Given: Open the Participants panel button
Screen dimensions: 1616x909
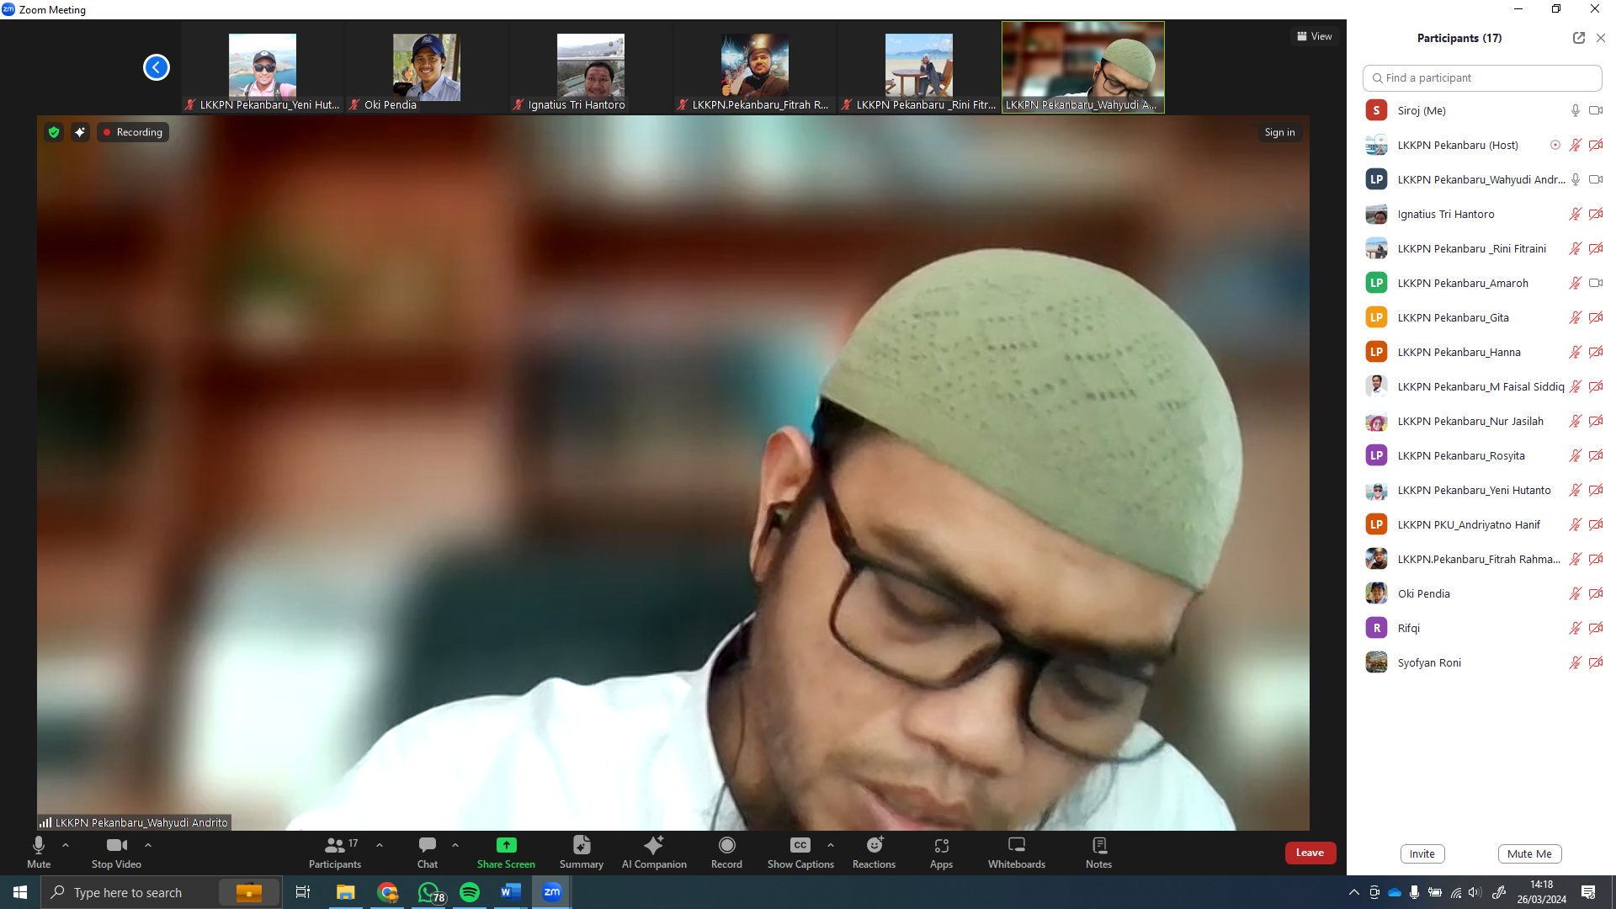Looking at the screenshot, I should tap(335, 853).
